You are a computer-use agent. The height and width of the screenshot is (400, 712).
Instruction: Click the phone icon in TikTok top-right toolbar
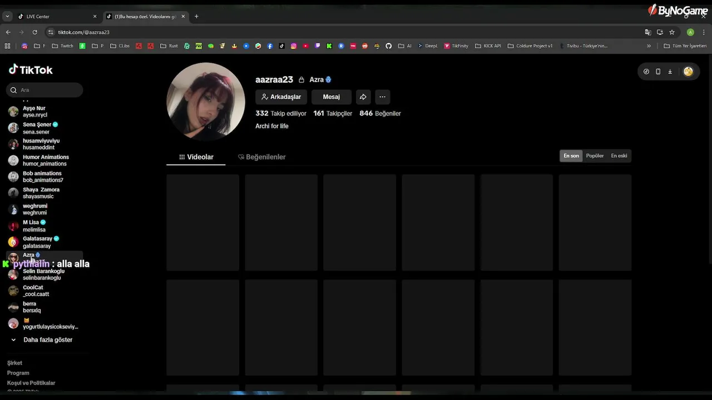tap(658, 71)
